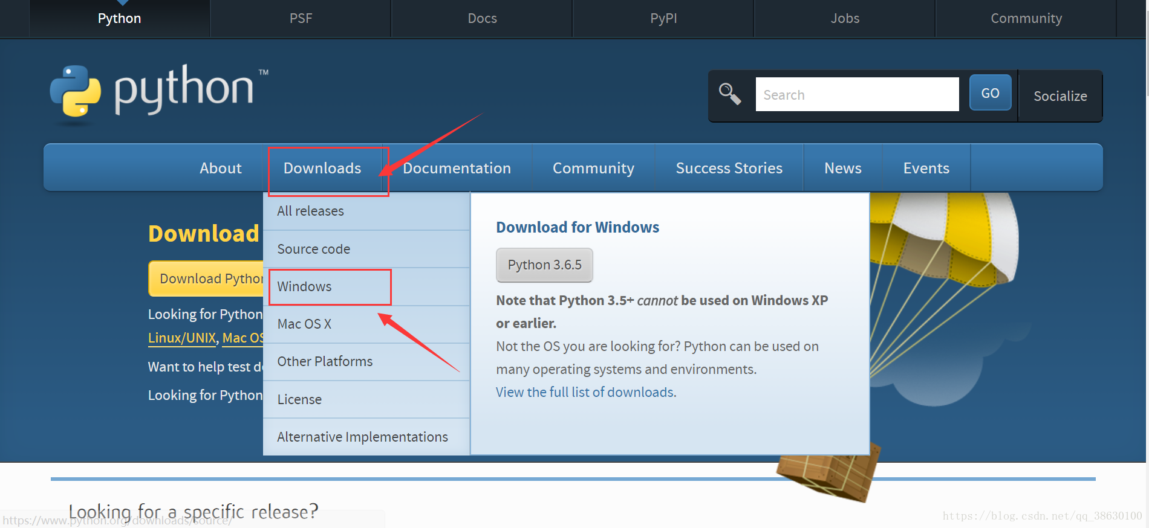Open the Python tab in top bar

[120, 19]
